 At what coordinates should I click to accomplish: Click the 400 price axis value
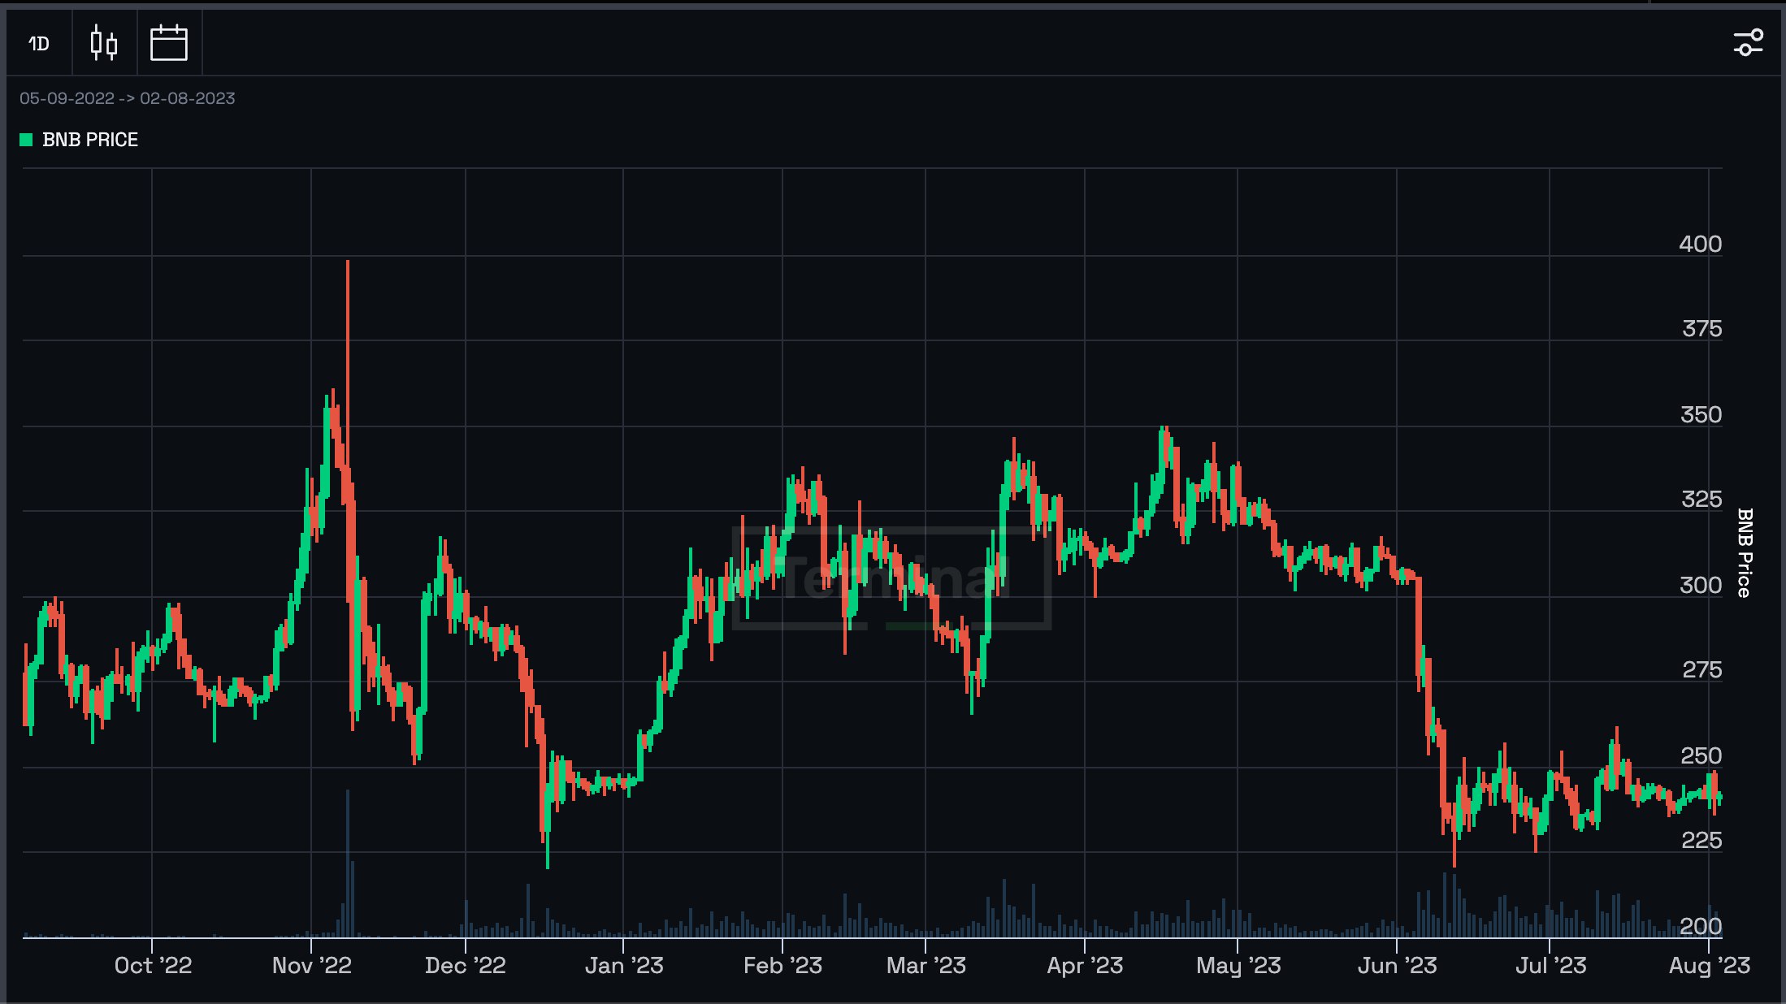click(x=1700, y=244)
